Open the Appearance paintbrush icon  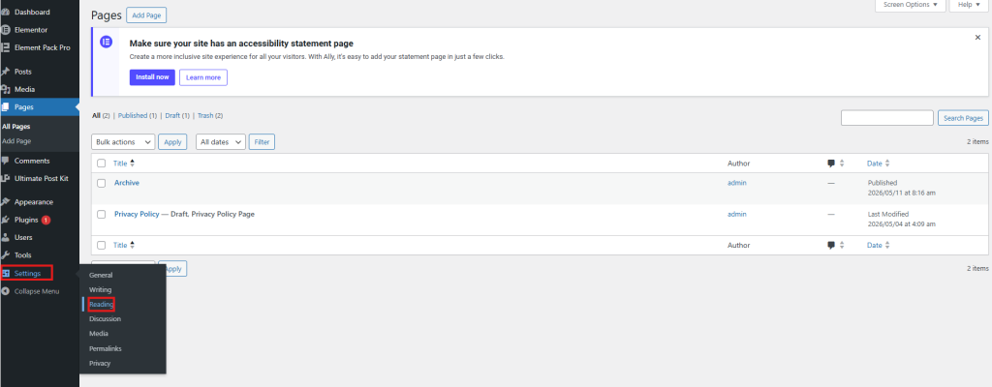6,202
